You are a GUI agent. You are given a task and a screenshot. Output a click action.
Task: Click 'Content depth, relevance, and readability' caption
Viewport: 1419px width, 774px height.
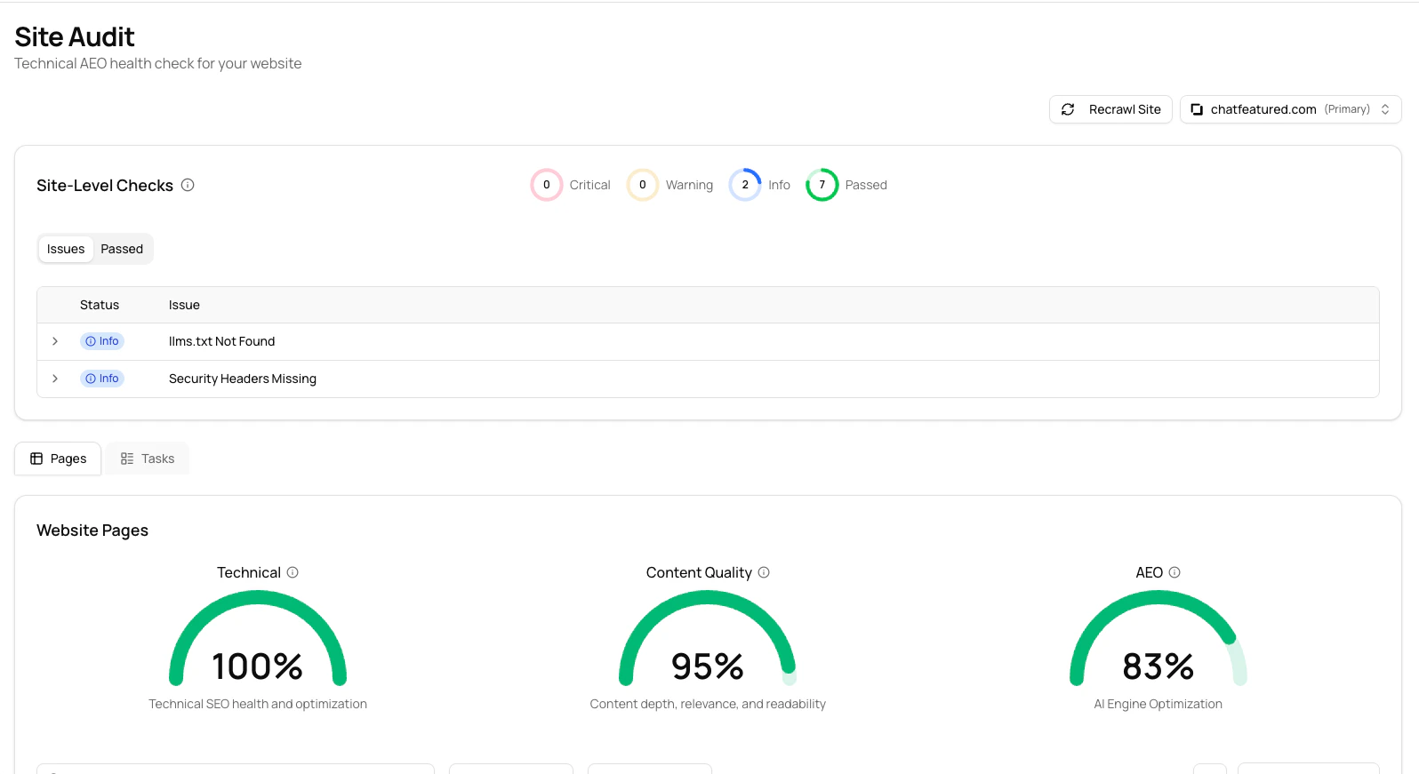click(x=708, y=704)
